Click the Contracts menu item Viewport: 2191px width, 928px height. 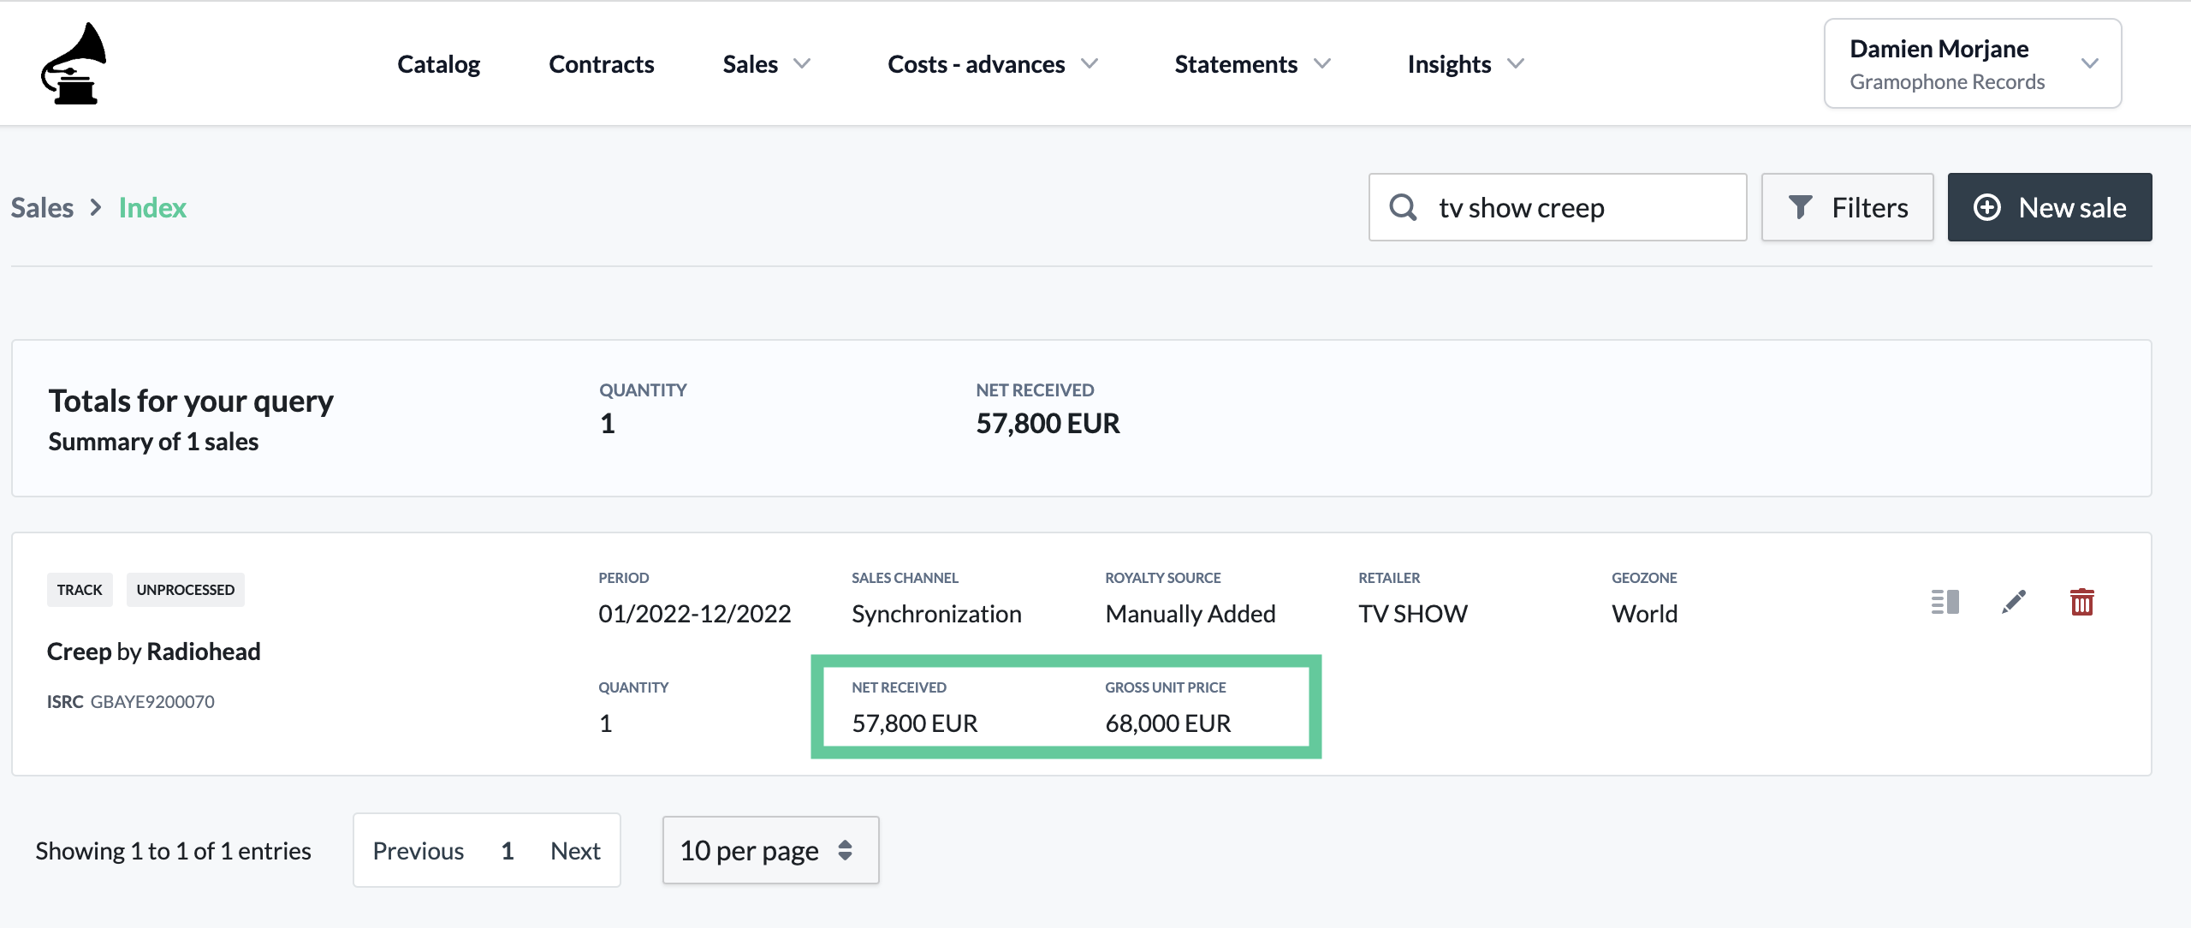point(601,62)
